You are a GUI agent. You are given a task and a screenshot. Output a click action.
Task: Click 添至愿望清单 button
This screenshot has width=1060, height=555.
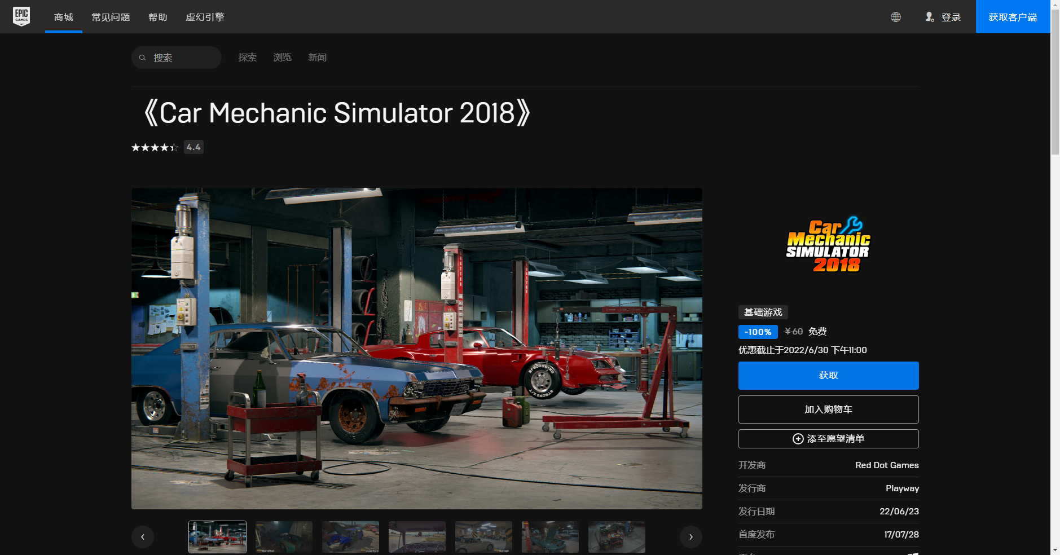(828, 439)
